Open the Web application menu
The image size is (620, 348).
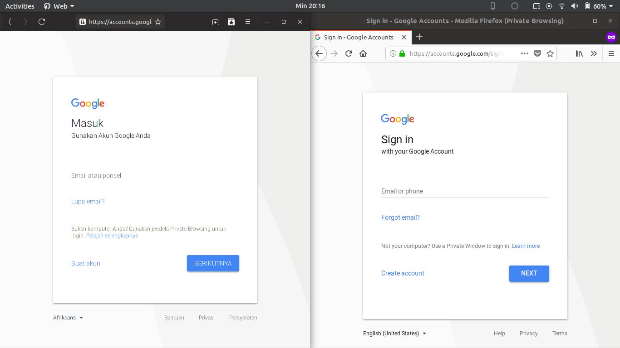point(59,6)
